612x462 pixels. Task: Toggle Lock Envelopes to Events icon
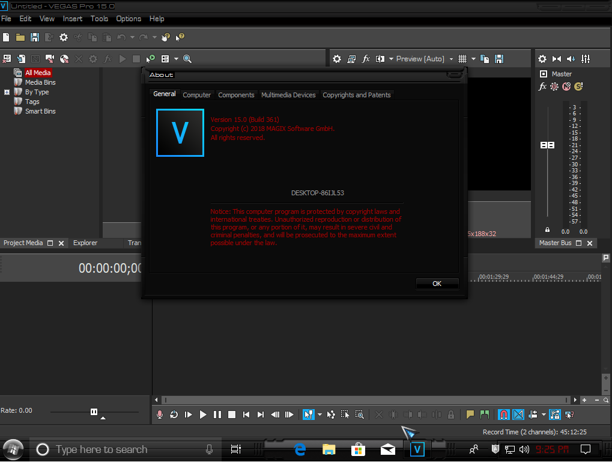click(x=554, y=415)
